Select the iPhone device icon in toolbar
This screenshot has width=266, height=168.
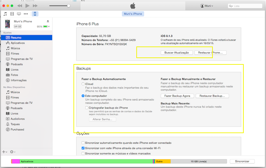[x=35, y=14]
